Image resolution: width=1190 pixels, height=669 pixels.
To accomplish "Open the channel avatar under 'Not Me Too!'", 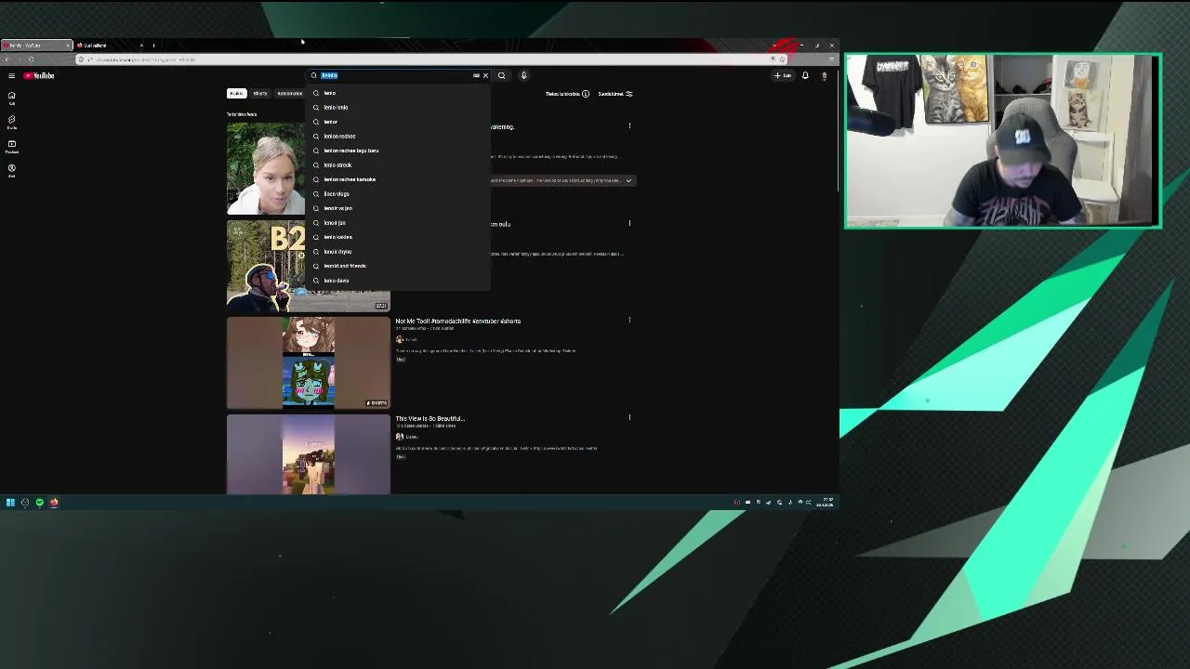I will click(400, 339).
